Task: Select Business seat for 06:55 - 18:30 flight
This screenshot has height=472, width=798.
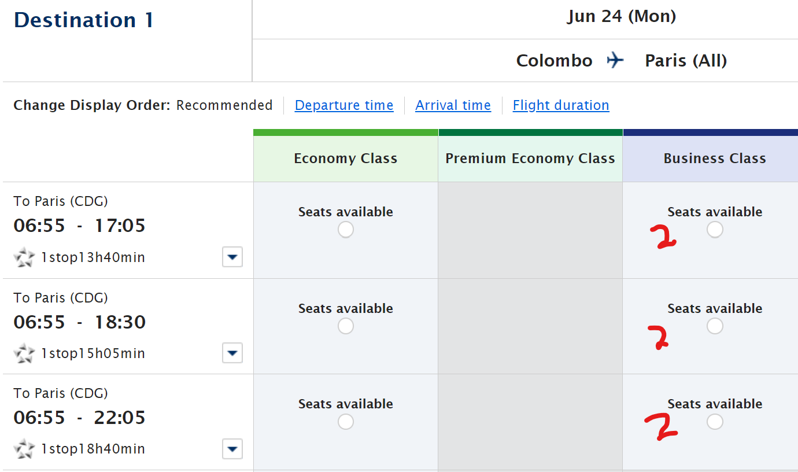Action: [715, 326]
